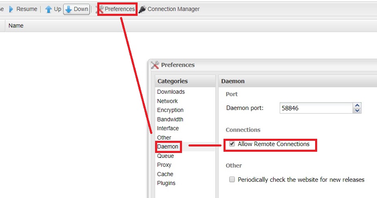Click the Name column header
The height and width of the screenshot is (198, 377).
click(x=16, y=26)
